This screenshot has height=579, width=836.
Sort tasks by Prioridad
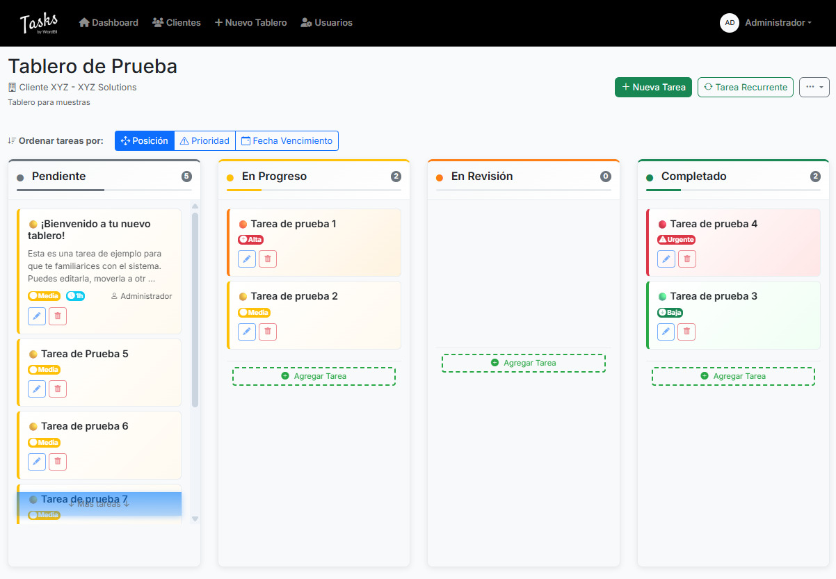pyautogui.click(x=204, y=141)
